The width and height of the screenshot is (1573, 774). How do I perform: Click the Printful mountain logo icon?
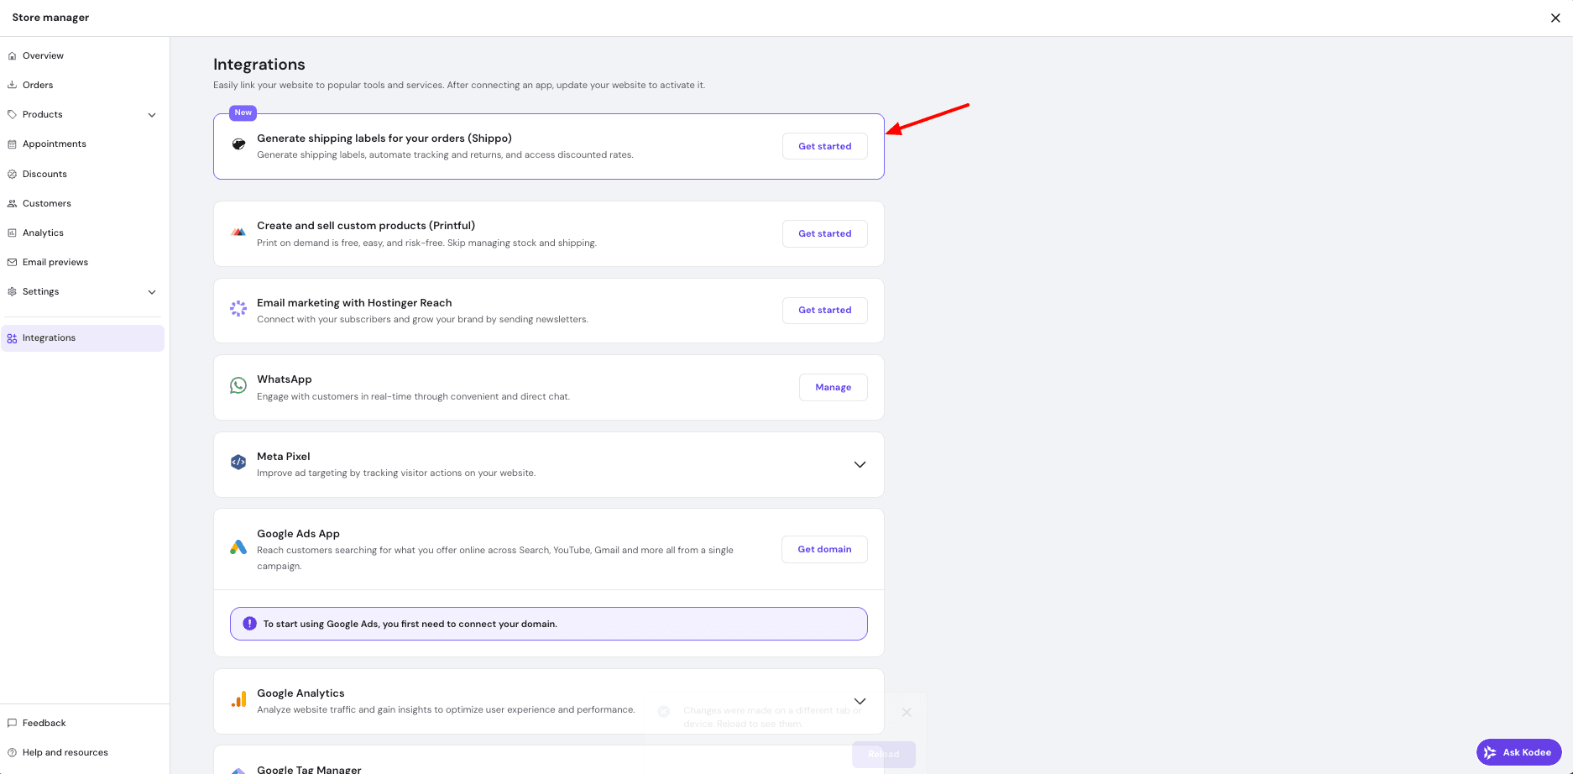click(238, 233)
